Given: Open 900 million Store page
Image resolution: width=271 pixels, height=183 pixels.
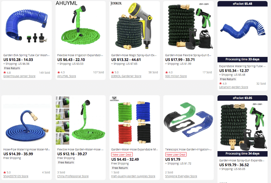Looking at the screenshot, I should [176, 76].
